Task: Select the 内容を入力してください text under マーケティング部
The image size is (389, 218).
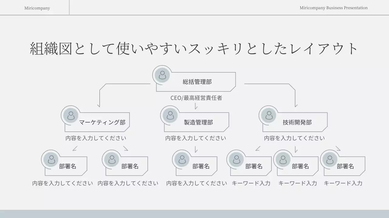Action: point(96,137)
